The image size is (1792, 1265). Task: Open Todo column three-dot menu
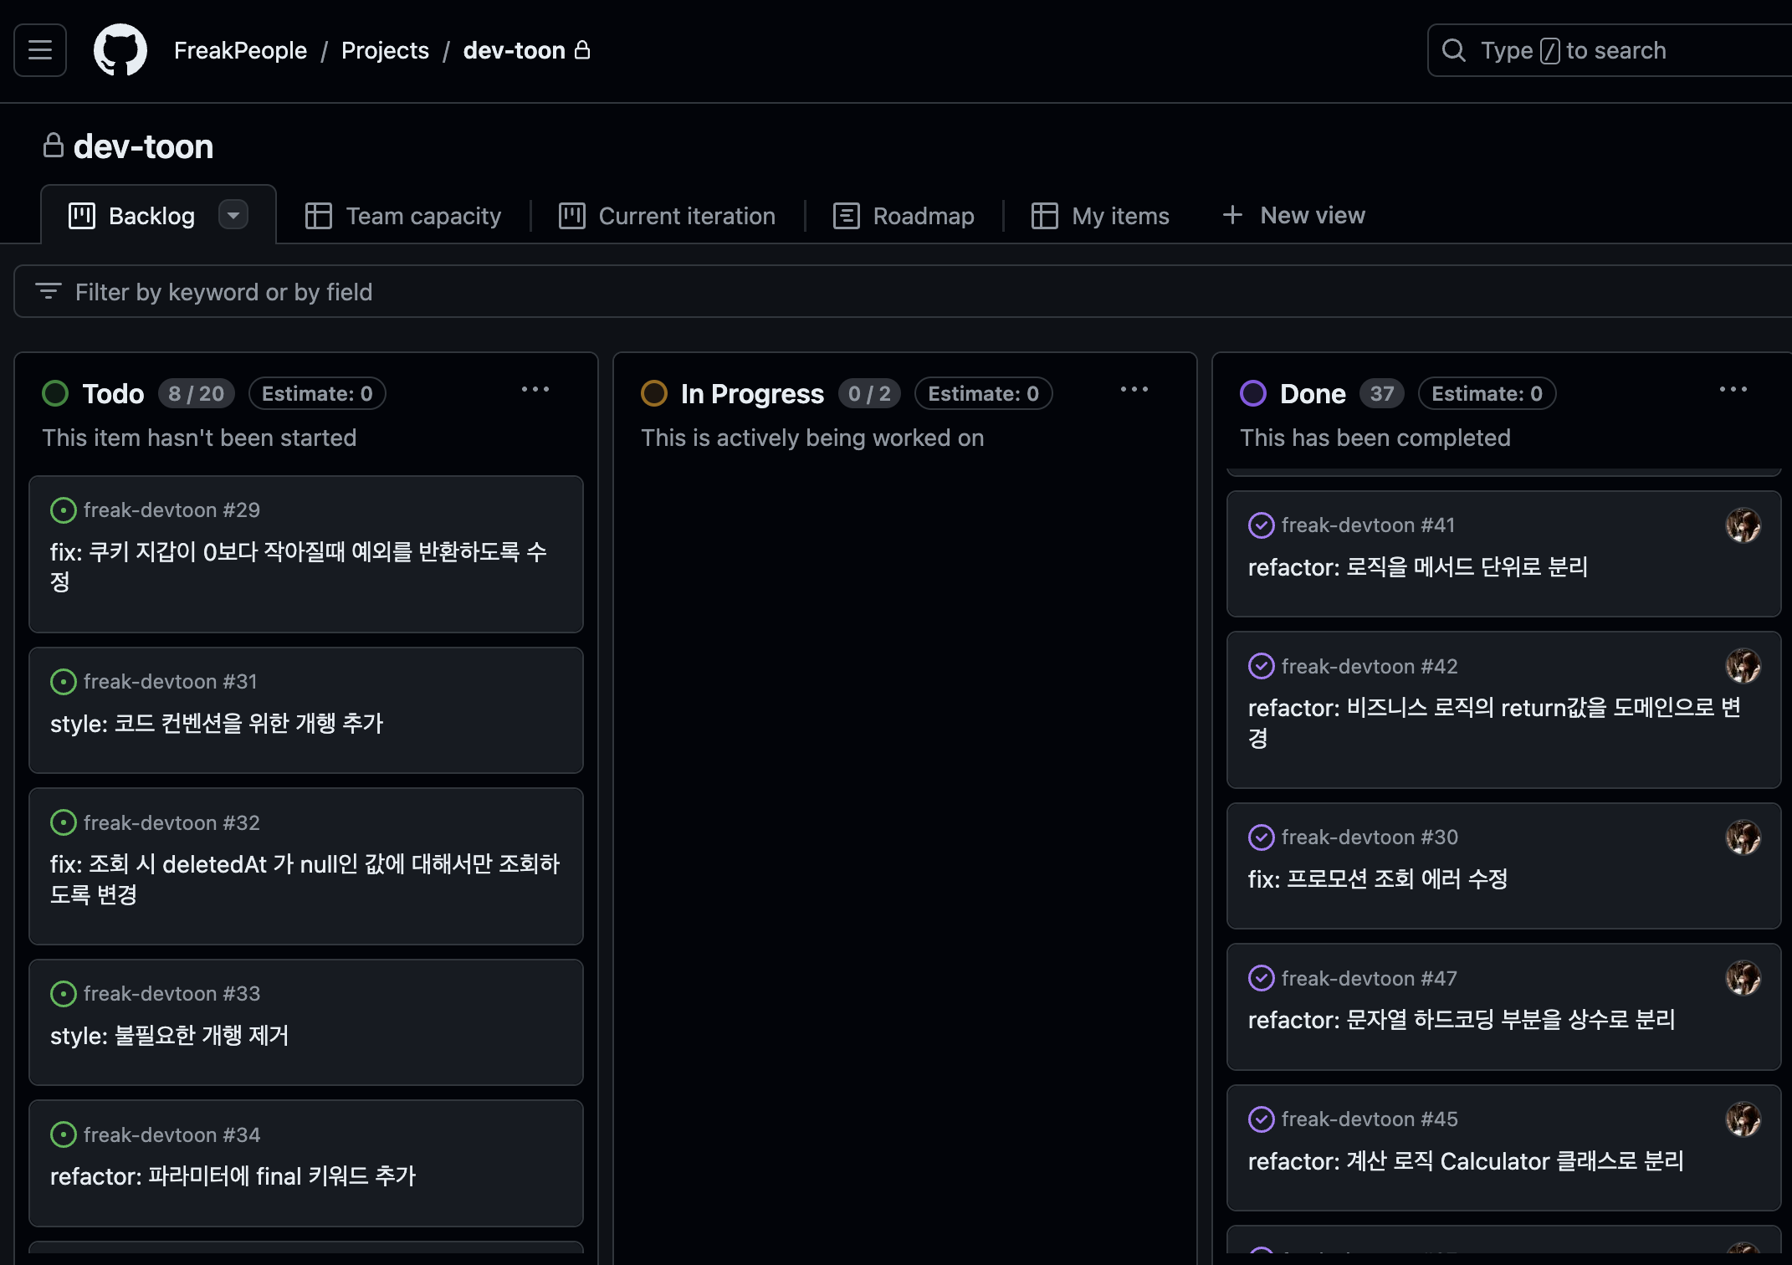pos(535,390)
